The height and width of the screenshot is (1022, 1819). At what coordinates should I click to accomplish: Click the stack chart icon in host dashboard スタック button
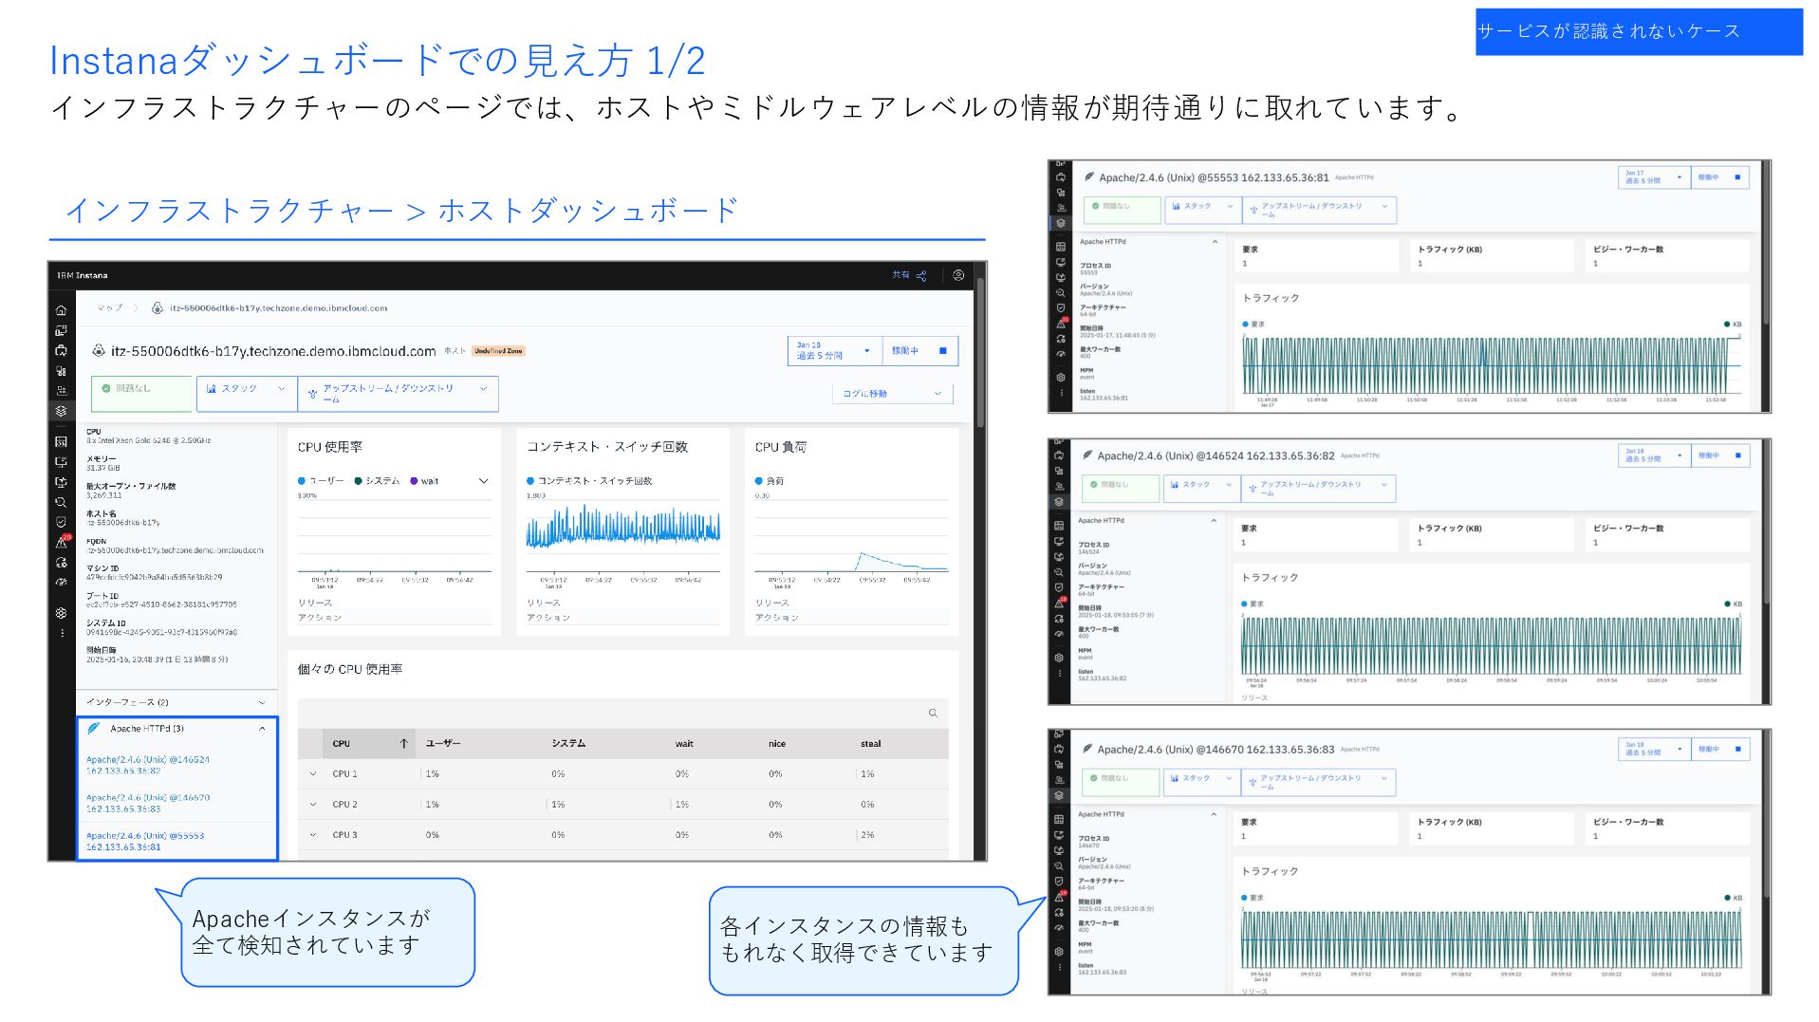tap(212, 388)
